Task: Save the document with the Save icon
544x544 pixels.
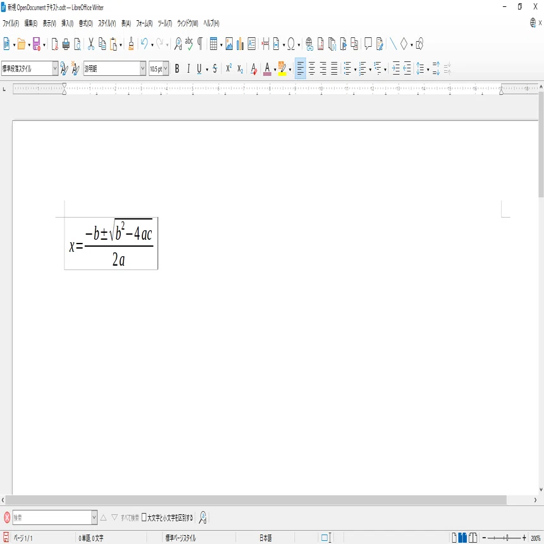Action: 37,44
